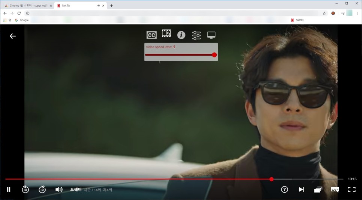Enter fullscreen mode

click(x=352, y=190)
